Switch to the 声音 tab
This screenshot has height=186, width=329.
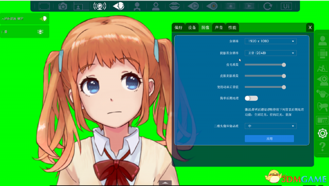pos(218,27)
